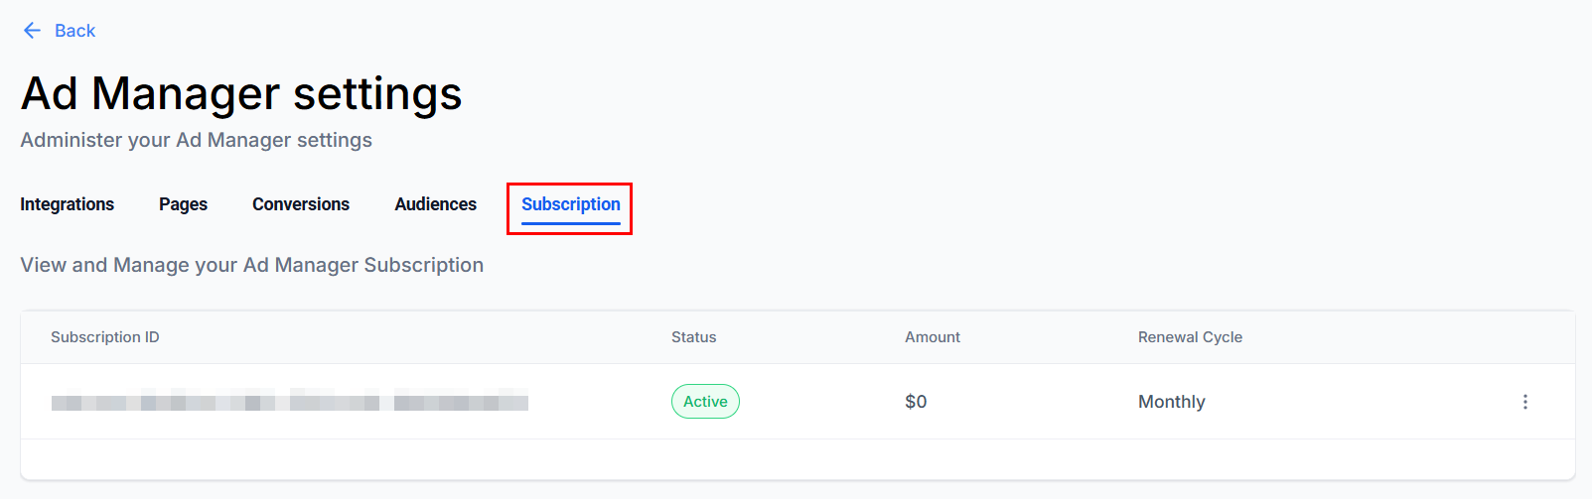Select the Audiences tab
1592x499 pixels.
click(435, 204)
